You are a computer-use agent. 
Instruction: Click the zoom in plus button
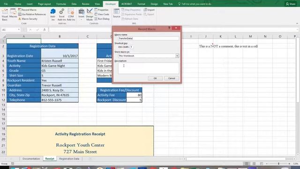click(x=289, y=164)
